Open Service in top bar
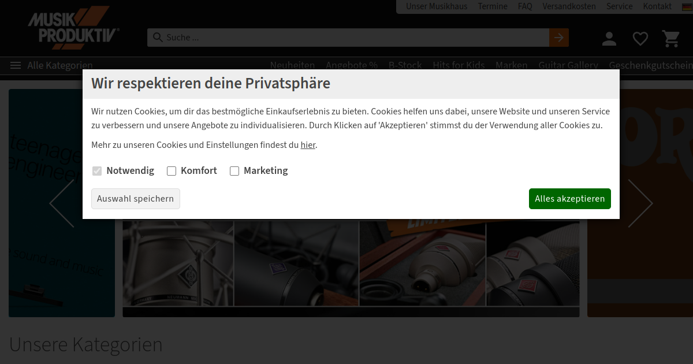This screenshot has width=693, height=364. [620, 6]
